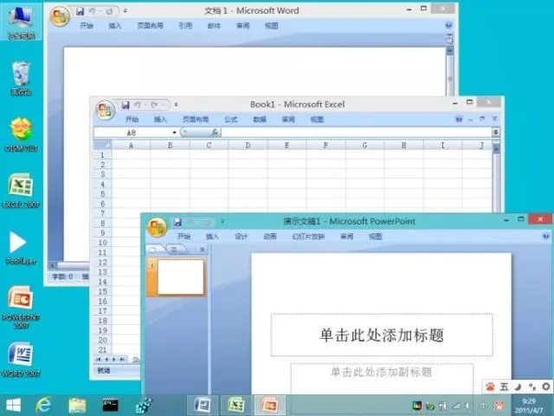
Task: Select the DISM GUI desktop icon
Action: point(21,134)
